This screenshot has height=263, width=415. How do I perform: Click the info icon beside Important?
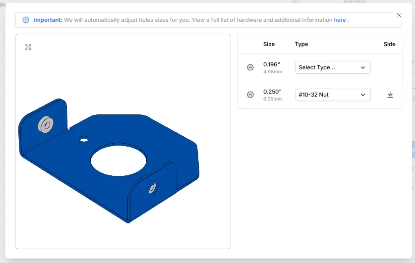coord(26,20)
